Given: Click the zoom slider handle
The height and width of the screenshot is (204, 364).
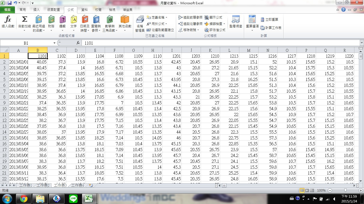Looking at the screenshot, I should click(x=345, y=190).
